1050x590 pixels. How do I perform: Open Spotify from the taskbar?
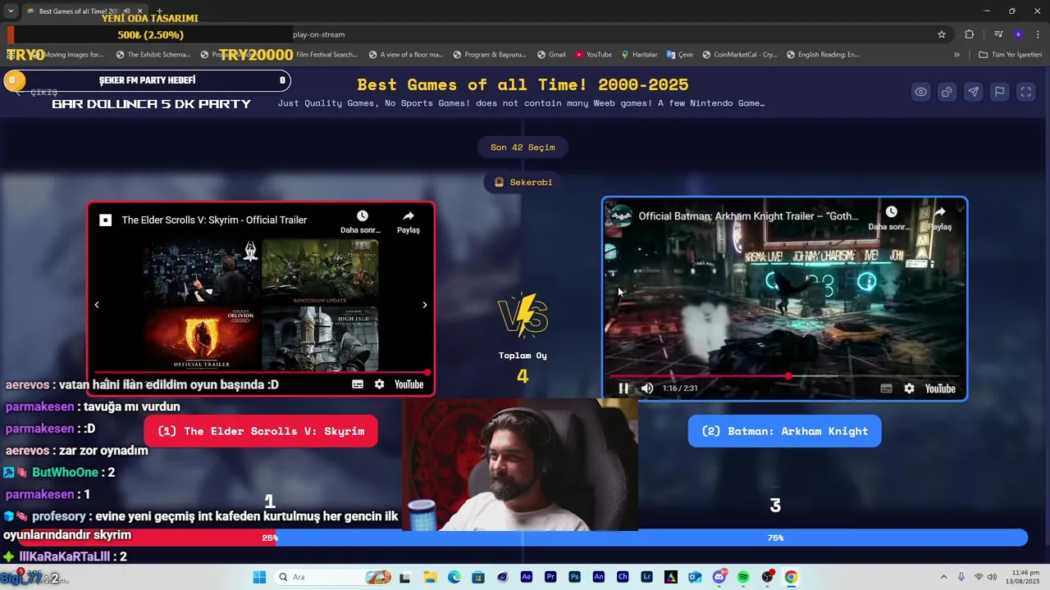pos(743,577)
